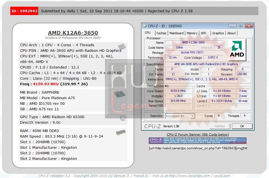The image size is (269, 178).
Task: Click the RAM module icon beside RAM
Action: click(x=121, y=133)
